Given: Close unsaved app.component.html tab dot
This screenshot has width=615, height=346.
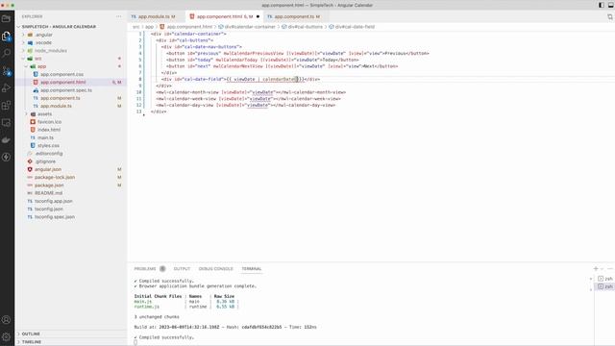Looking at the screenshot, I should tap(258, 16).
